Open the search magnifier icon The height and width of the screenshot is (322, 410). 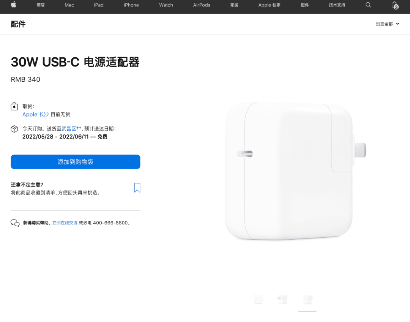click(368, 5)
